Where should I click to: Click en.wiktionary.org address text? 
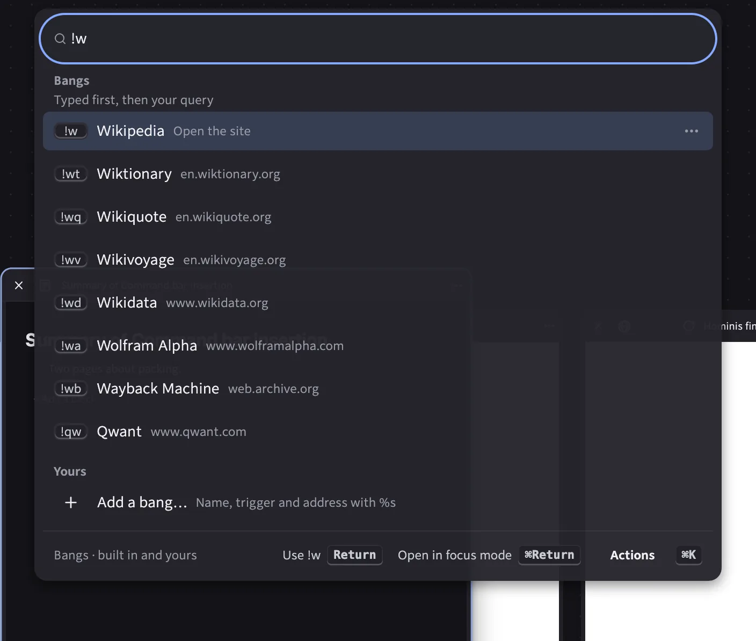click(x=230, y=174)
